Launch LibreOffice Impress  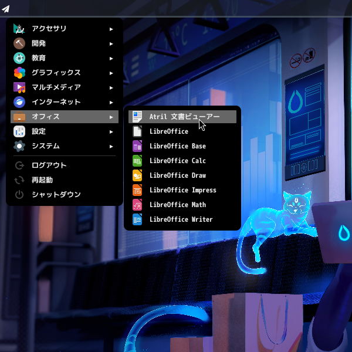pos(182,190)
